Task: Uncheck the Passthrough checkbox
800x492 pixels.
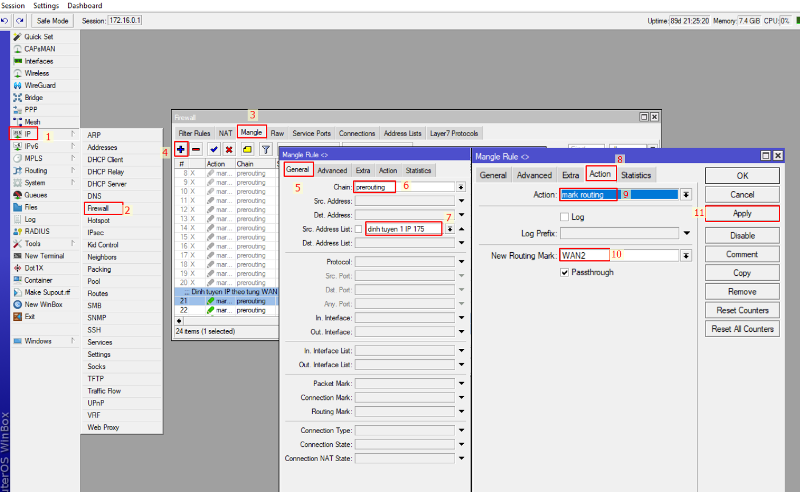Action: point(564,273)
